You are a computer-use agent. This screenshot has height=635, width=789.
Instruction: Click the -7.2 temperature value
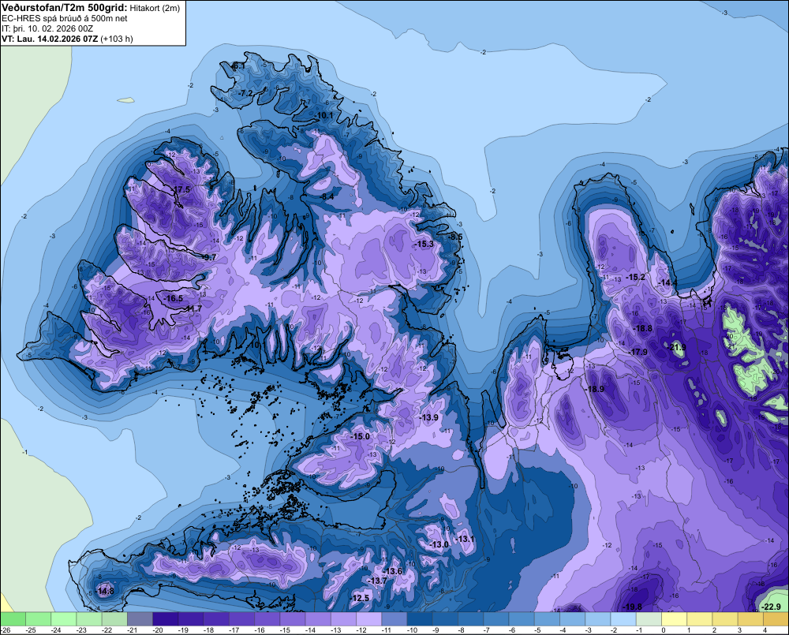pos(245,94)
